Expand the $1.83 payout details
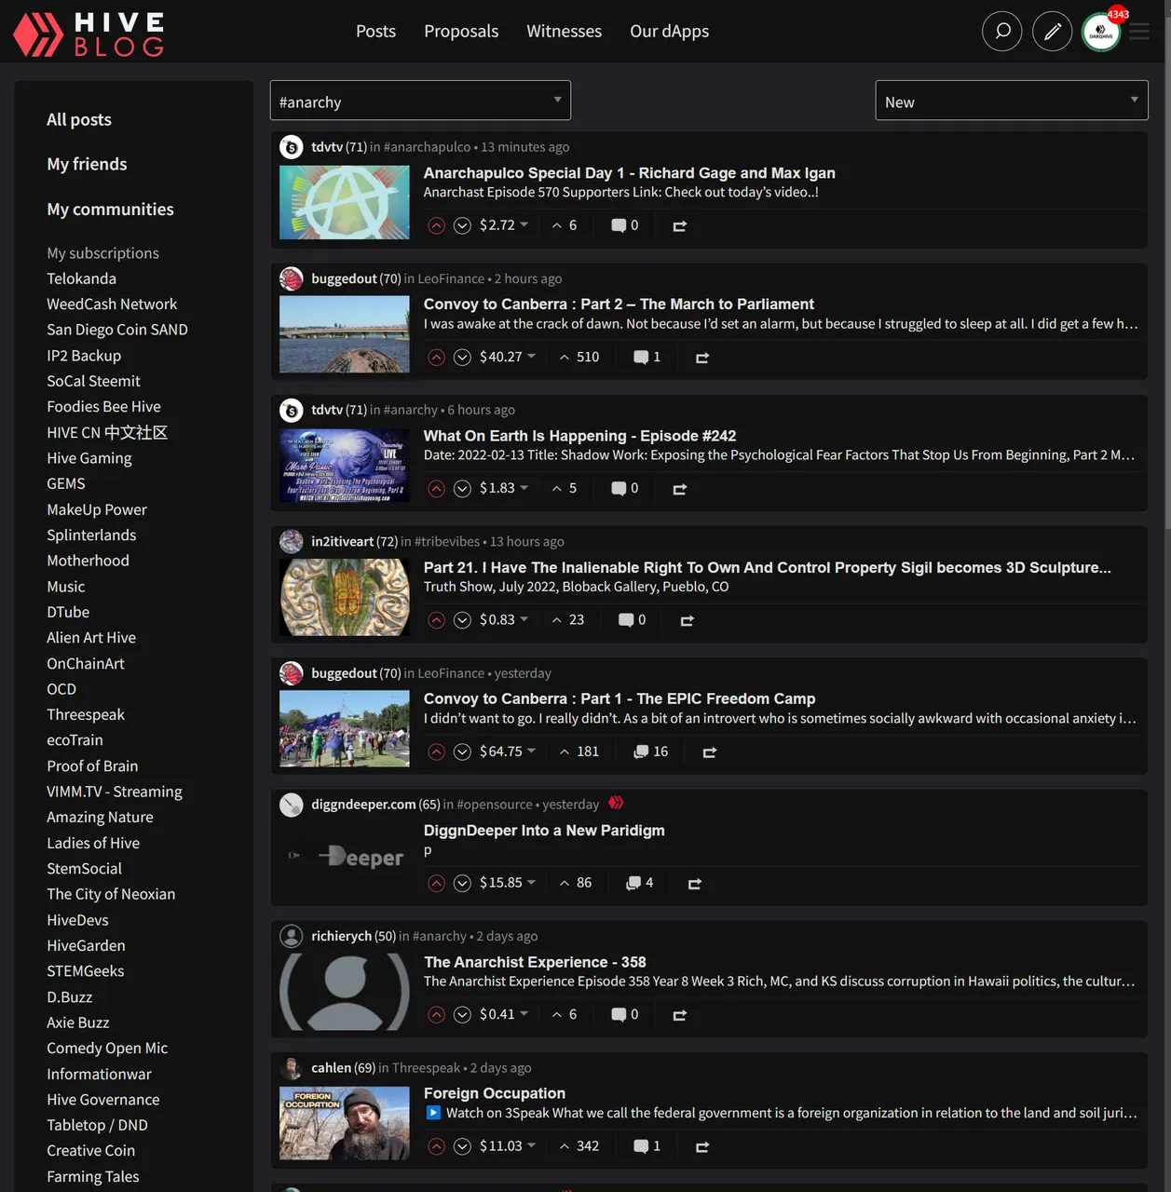 [x=504, y=489]
